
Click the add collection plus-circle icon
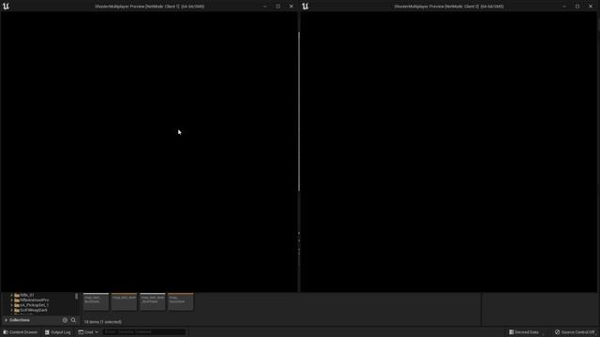[65, 320]
